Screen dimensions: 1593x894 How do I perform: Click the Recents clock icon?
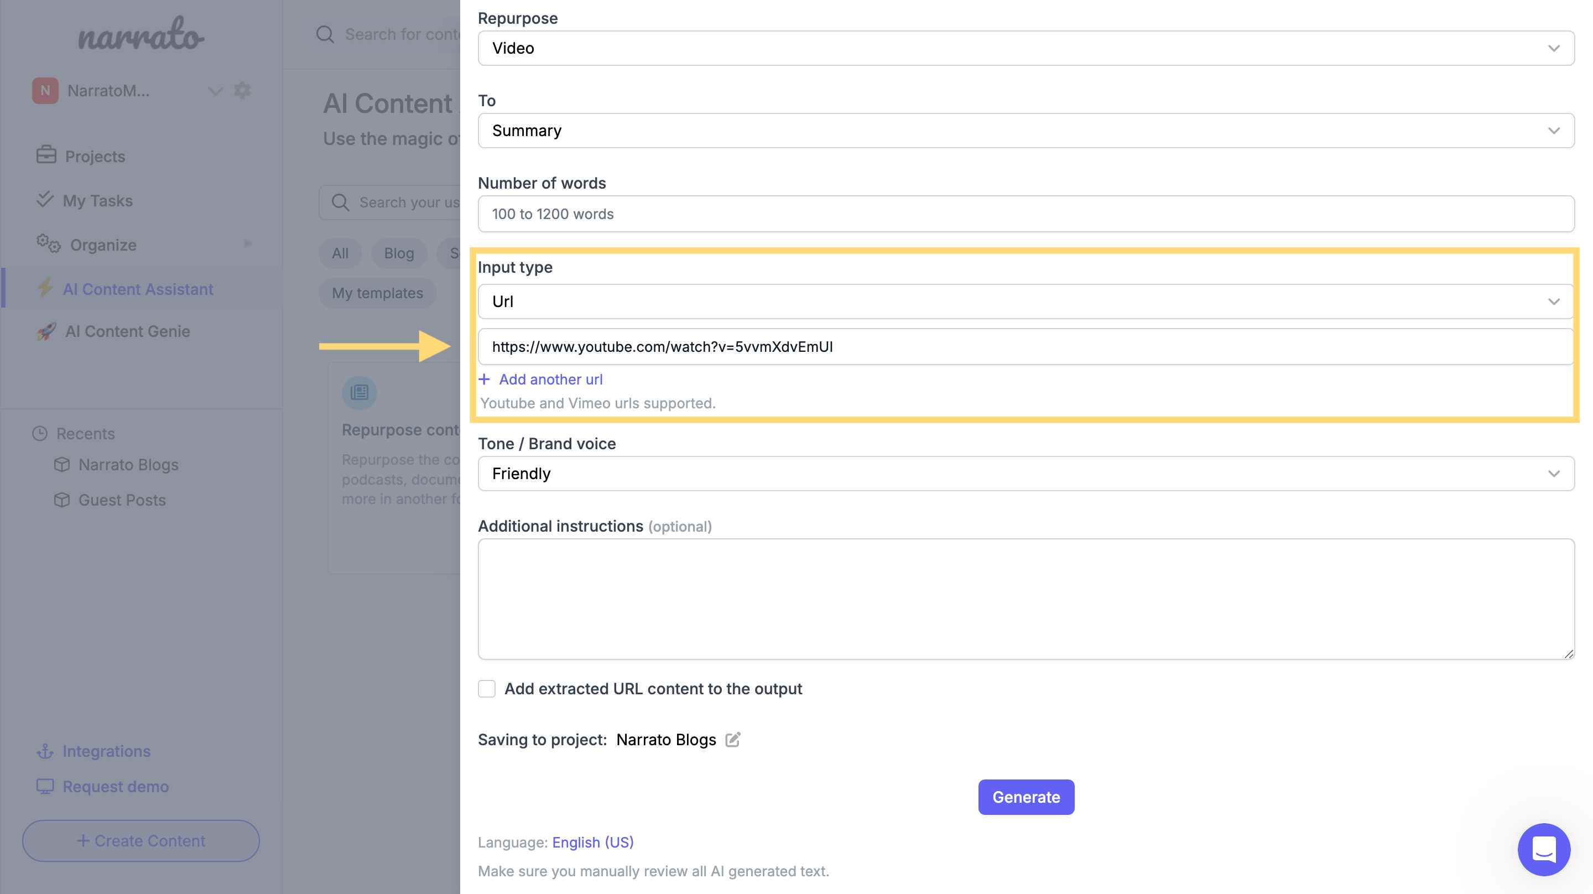coord(40,433)
